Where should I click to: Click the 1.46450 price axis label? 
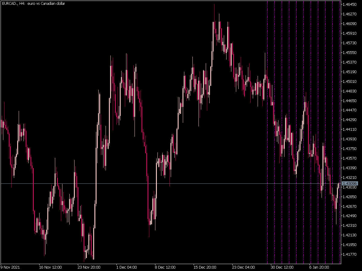(350, 4)
